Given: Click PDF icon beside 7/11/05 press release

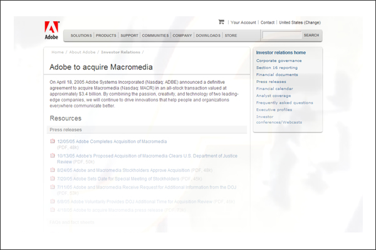Looking at the screenshot, I should [x=52, y=187].
